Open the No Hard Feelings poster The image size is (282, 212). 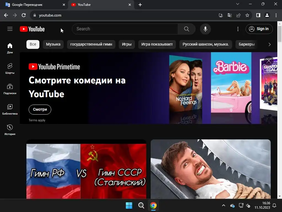[186, 84]
